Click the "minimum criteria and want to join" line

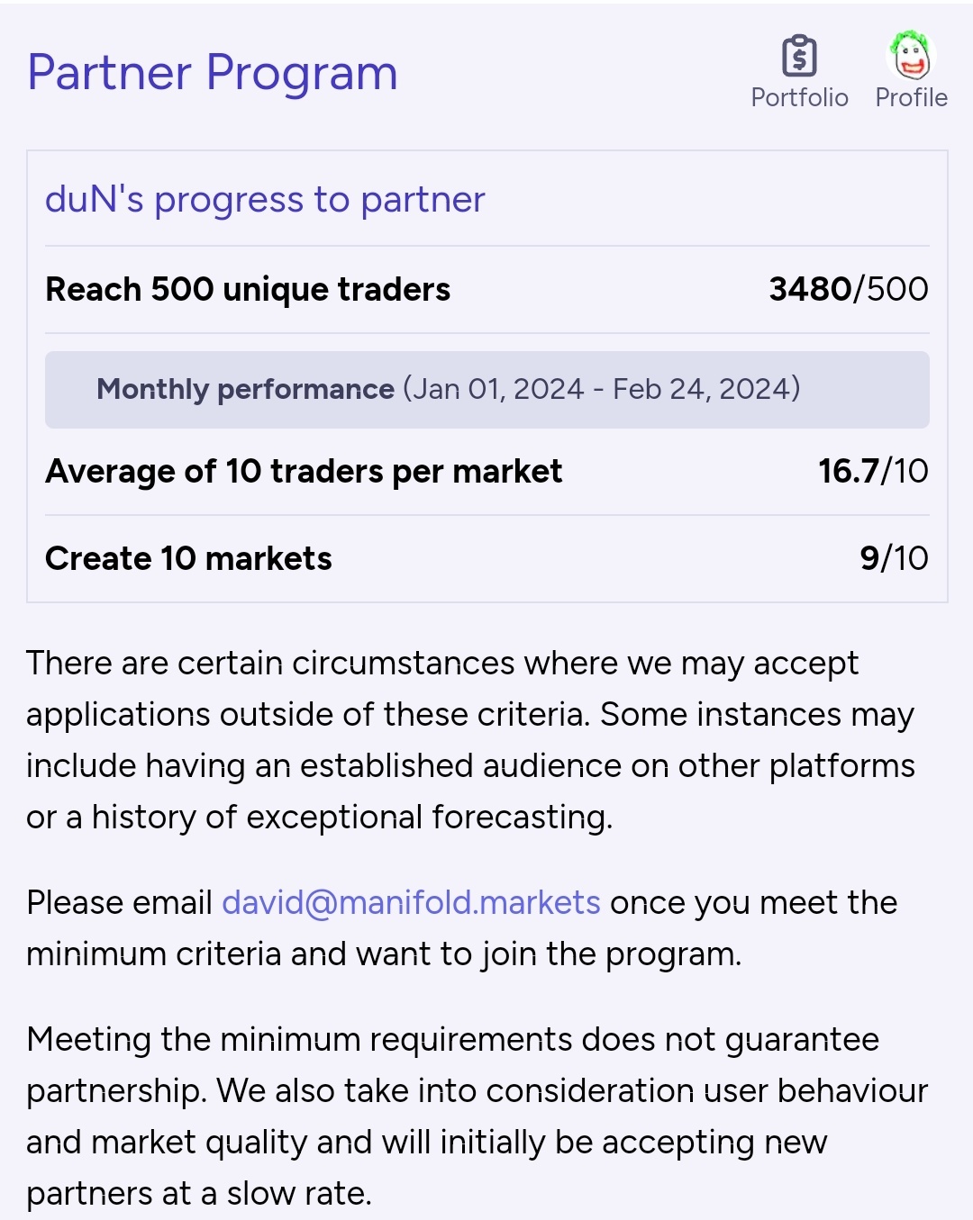coord(384,954)
